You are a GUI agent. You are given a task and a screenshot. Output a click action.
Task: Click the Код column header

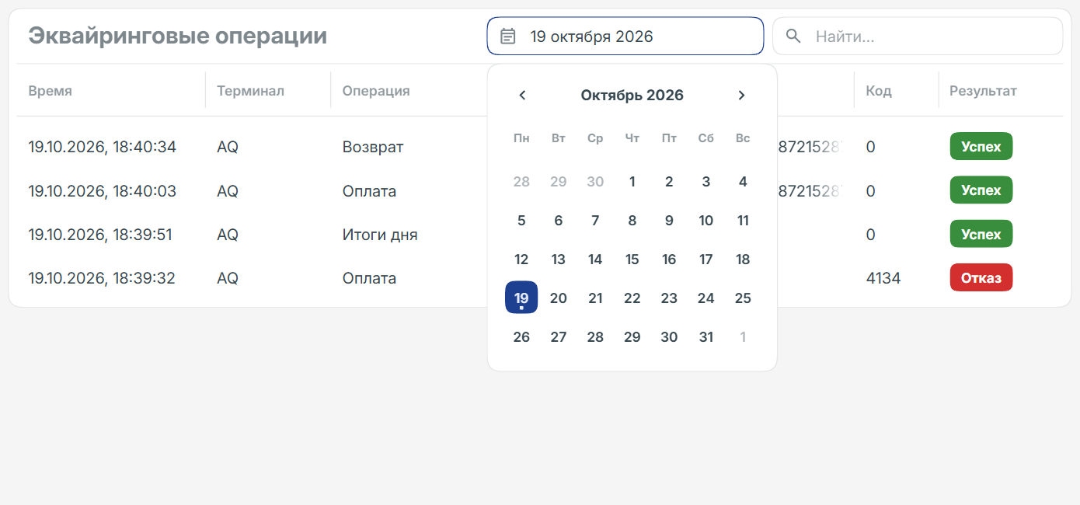(x=879, y=91)
